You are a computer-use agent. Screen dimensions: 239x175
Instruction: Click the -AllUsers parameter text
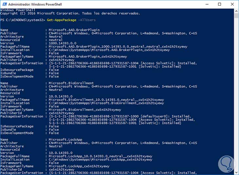(87, 20)
